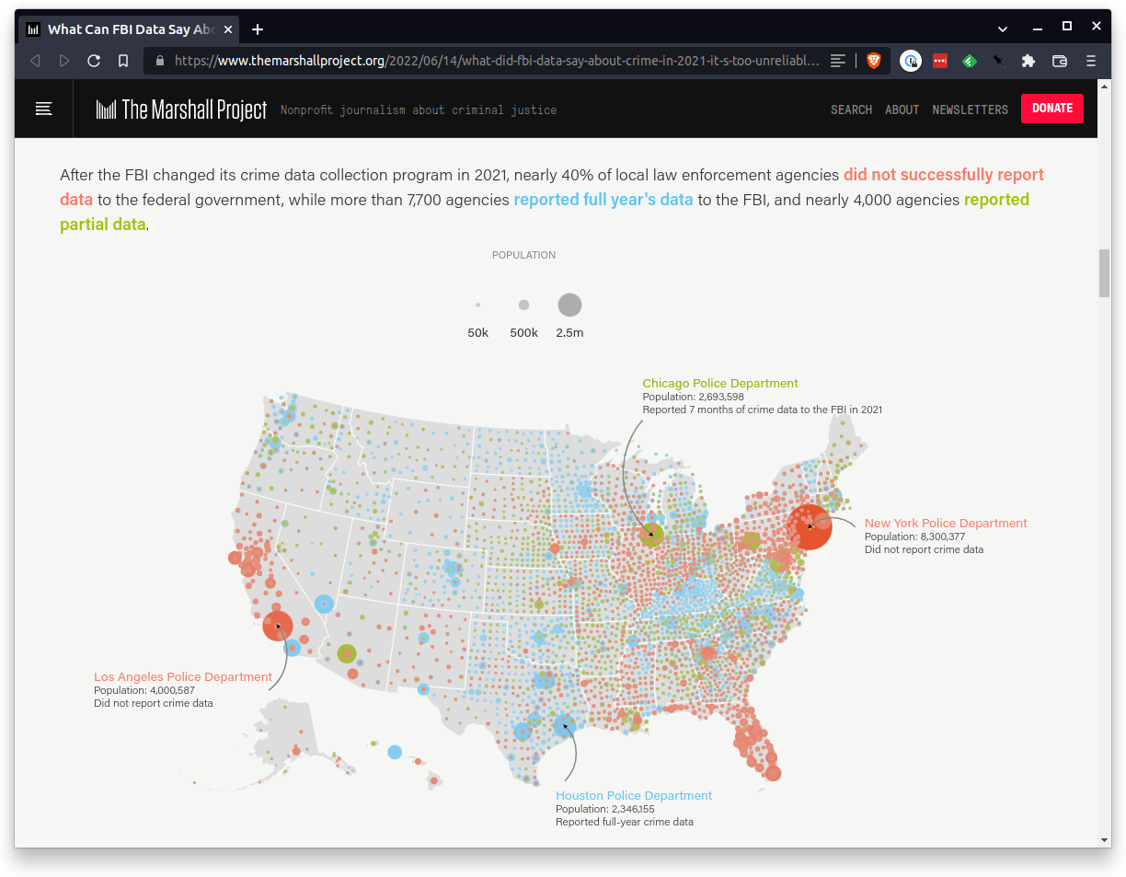Click The Marshall Project logo

181,110
